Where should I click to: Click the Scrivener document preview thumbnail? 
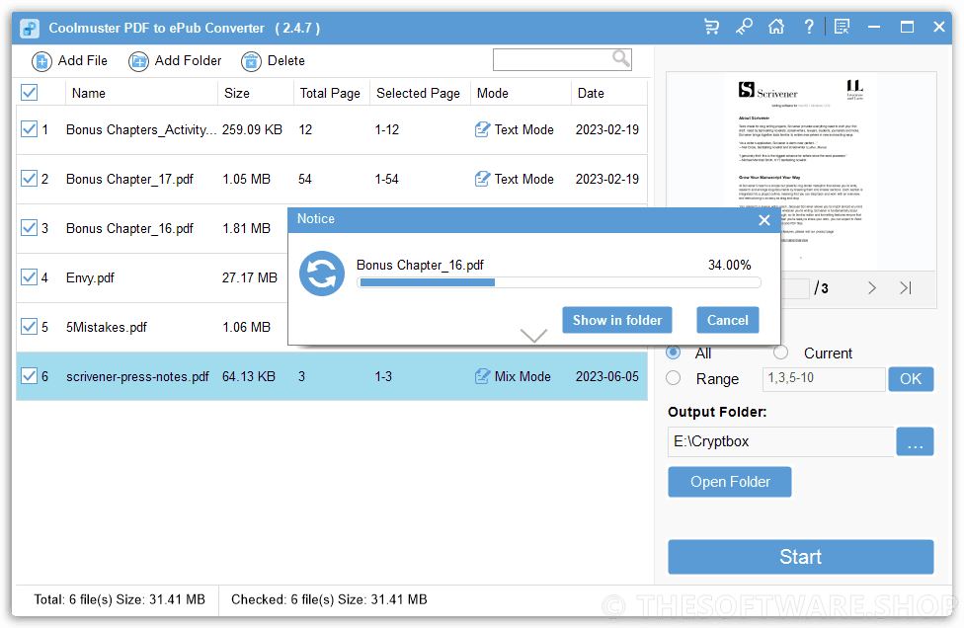tap(800, 172)
